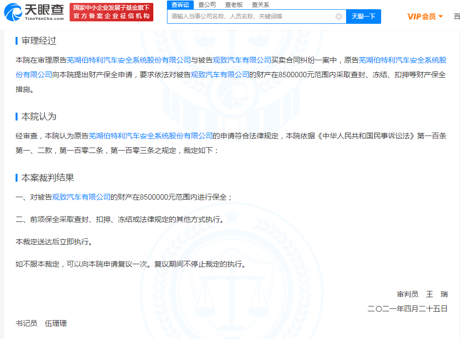Clear the search box with the X icon
Image resolution: width=460 pixels, height=339 pixels.
339,16
